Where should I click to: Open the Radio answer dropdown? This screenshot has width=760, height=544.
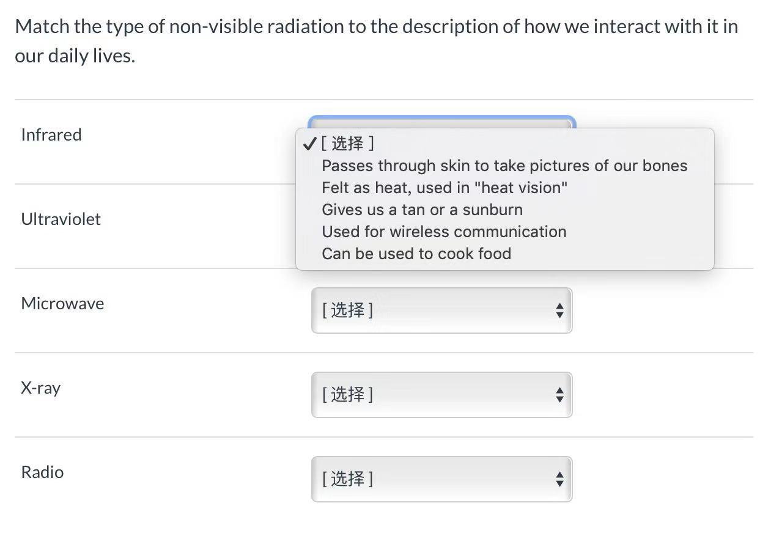[x=441, y=479]
